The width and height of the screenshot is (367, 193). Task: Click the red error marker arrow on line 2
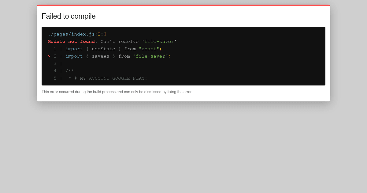49,56
